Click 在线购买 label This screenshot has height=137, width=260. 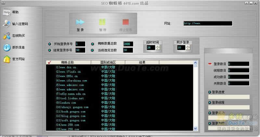[19, 36]
